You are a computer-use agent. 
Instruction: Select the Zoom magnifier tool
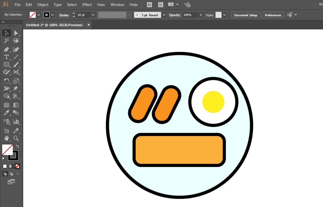pyautogui.click(x=16, y=138)
